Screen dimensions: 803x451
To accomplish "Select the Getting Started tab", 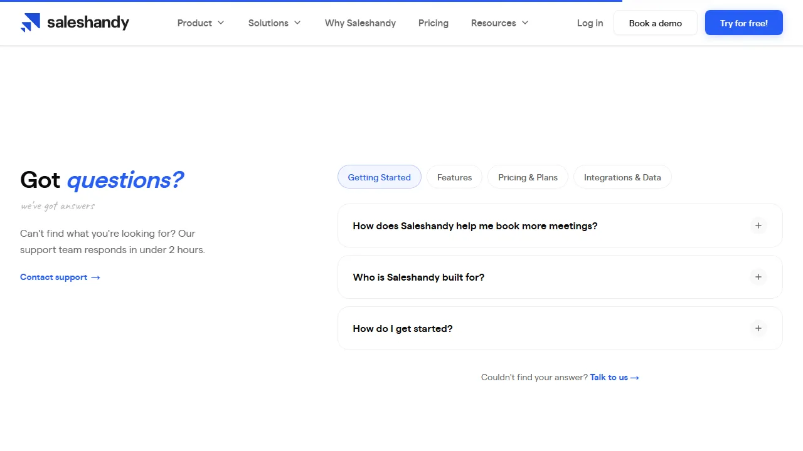I will (x=380, y=177).
